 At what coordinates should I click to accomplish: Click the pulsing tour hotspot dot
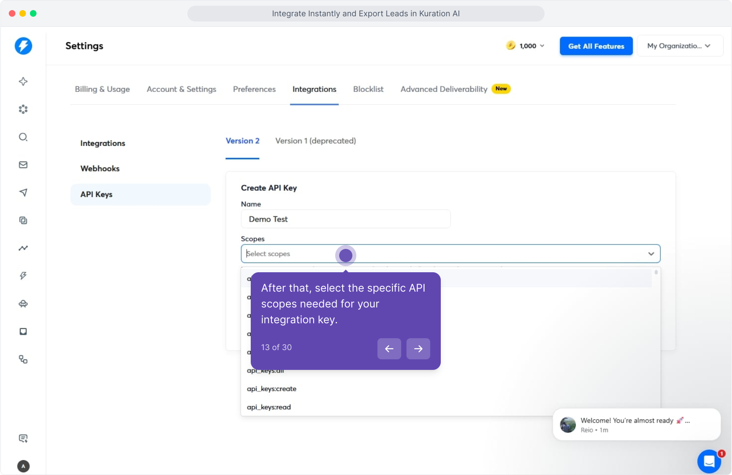click(x=346, y=256)
